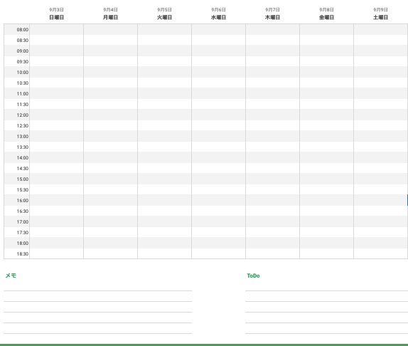Click Sunday's 08:00 schedule cell

(56, 30)
